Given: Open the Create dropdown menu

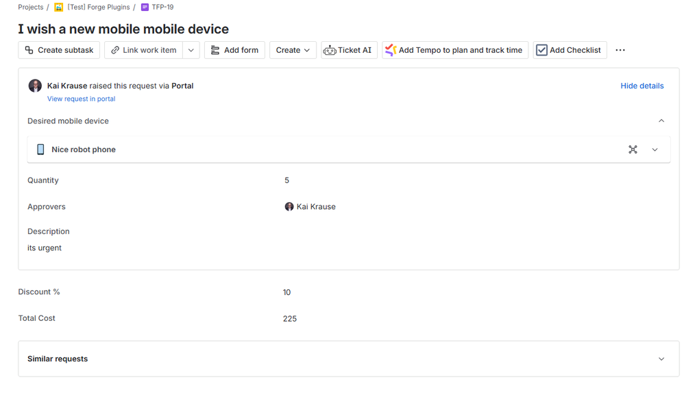Looking at the screenshot, I should tap(293, 49).
